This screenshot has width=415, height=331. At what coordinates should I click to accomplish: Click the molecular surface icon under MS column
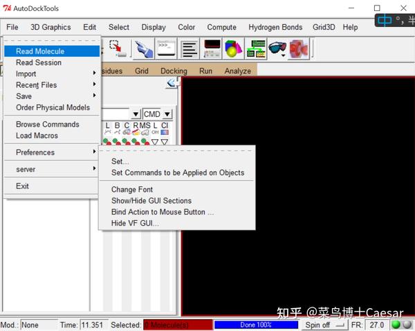pos(145,132)
